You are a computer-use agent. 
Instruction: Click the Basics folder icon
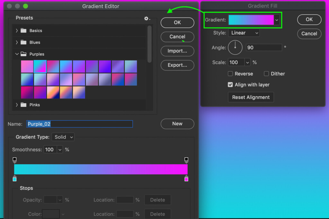click(23, 31)
